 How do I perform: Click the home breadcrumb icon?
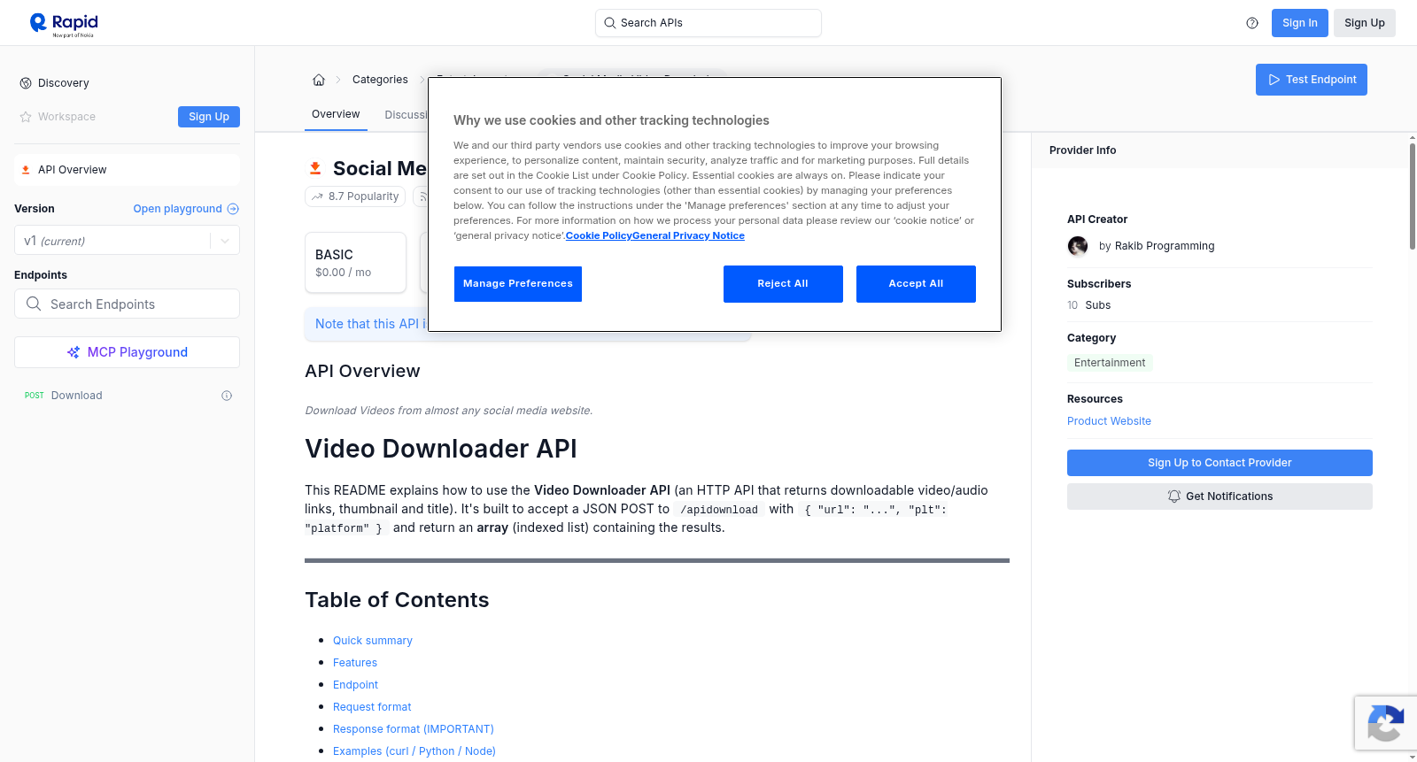[x=319, y=80]
